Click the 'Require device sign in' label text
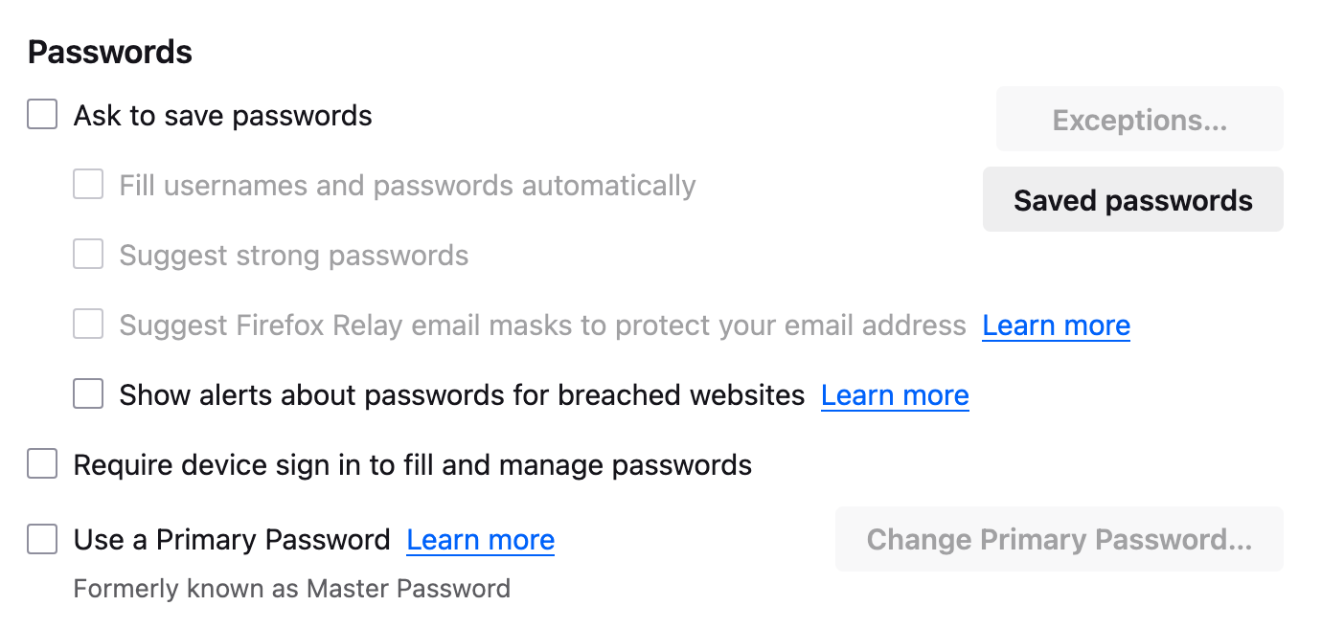This screenshot has width=1322, height=628. click(412, 465)
